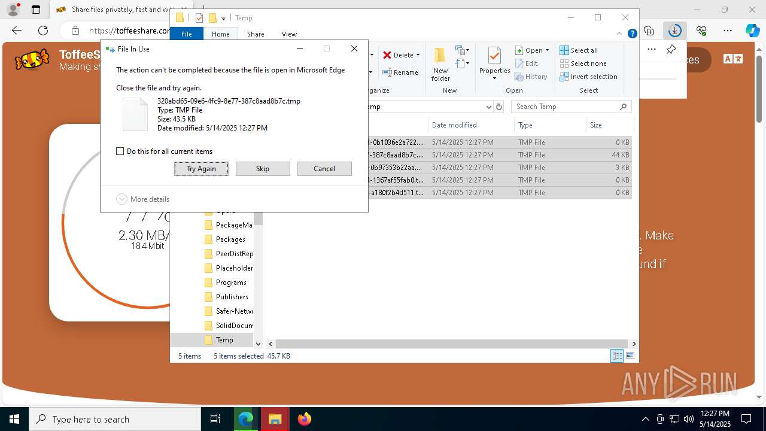Select the Publishers folder in tree
The width and height of the screenshot is (766, 431).
coord(228,297)
